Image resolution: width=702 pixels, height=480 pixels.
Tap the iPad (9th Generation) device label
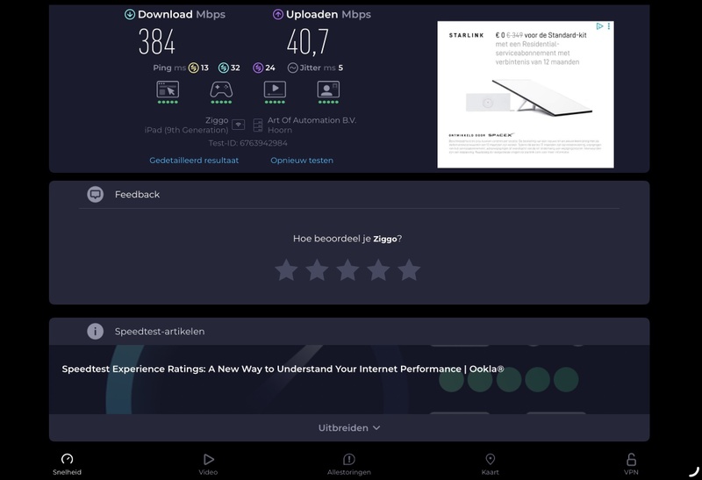tap(186, 130)
